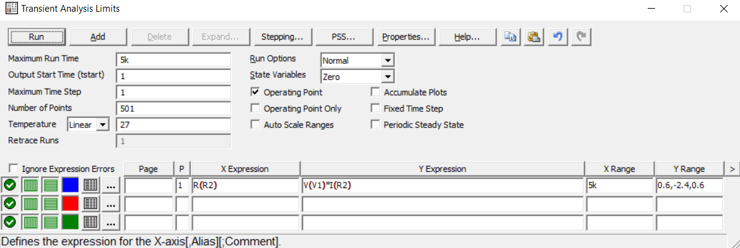Open the Properties... dialog button

click(406, 36)
